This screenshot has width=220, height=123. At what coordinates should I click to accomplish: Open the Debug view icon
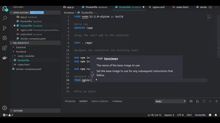[x=4, y=38]
